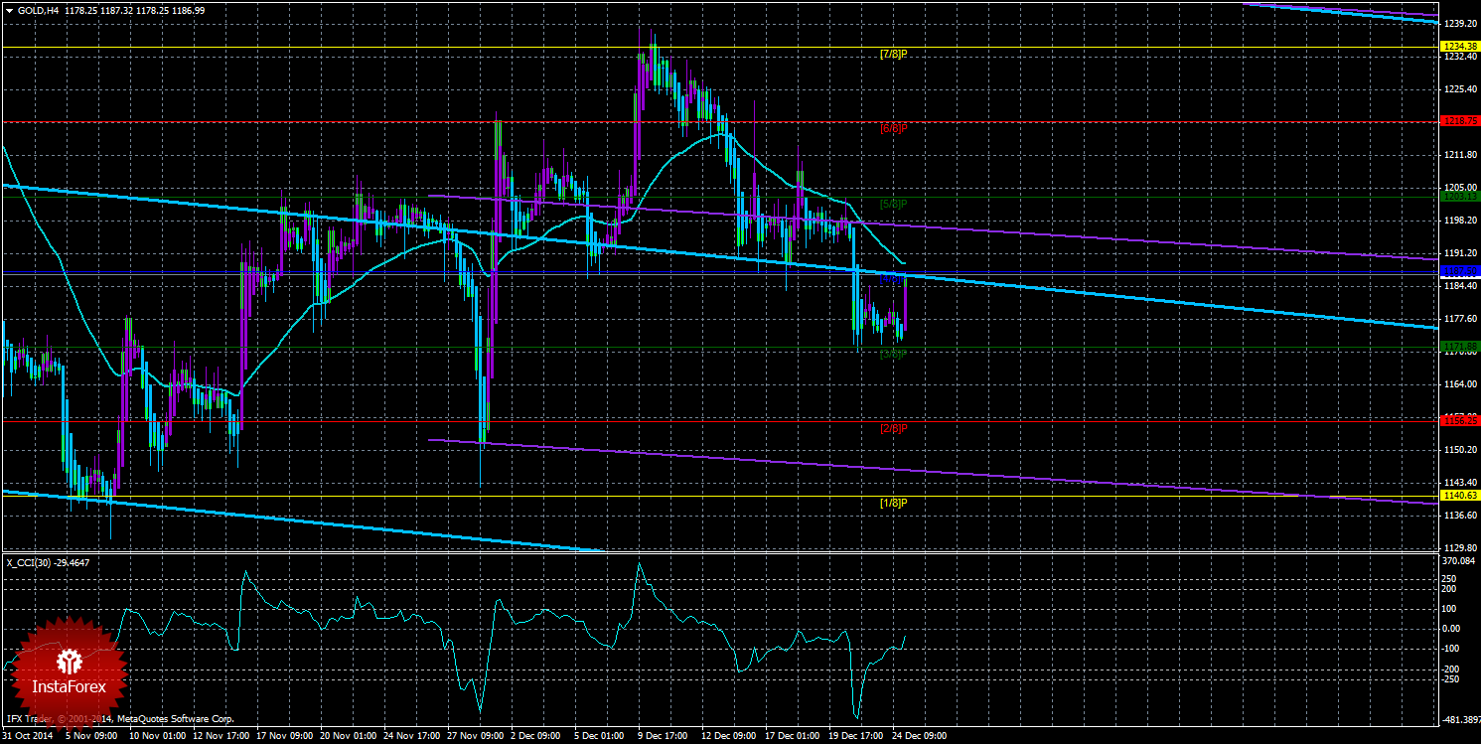Select the red [2/8]P level label
The width and height of the screenshot is (1481, 744).
pos(895,428)
